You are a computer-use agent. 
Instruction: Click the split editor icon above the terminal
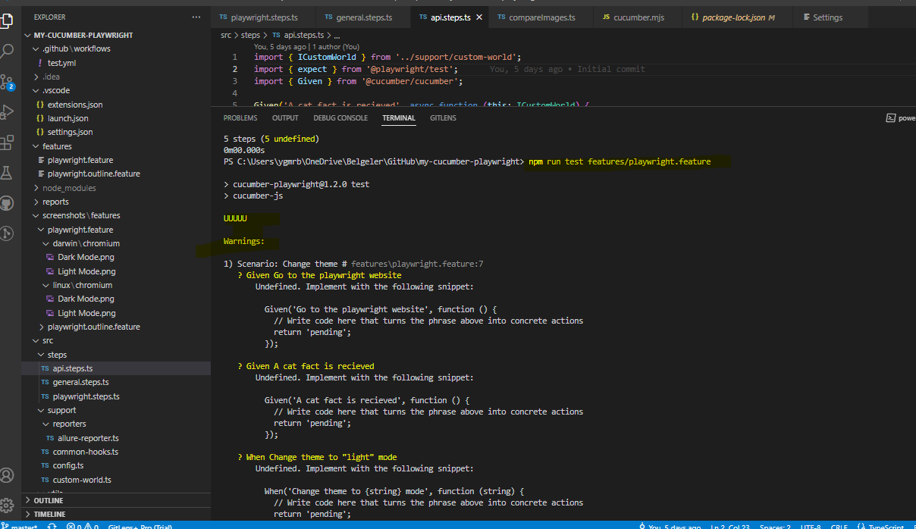point(891,117)
